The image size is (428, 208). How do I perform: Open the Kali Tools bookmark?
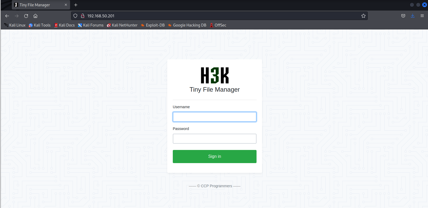click(40, 25)
